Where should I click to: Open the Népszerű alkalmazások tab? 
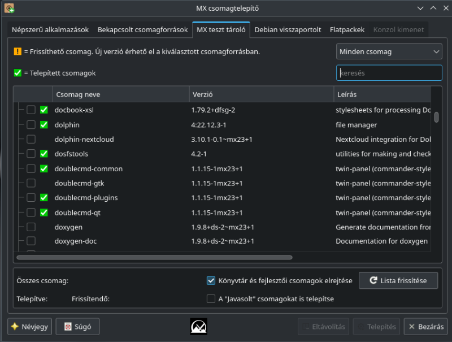tap(50, 30)
